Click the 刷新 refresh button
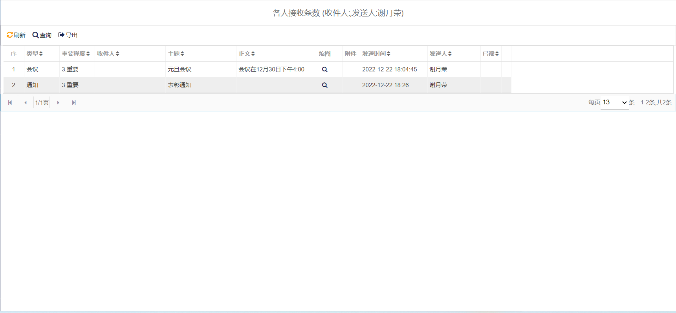676x313 pixels. pos(16,35)
